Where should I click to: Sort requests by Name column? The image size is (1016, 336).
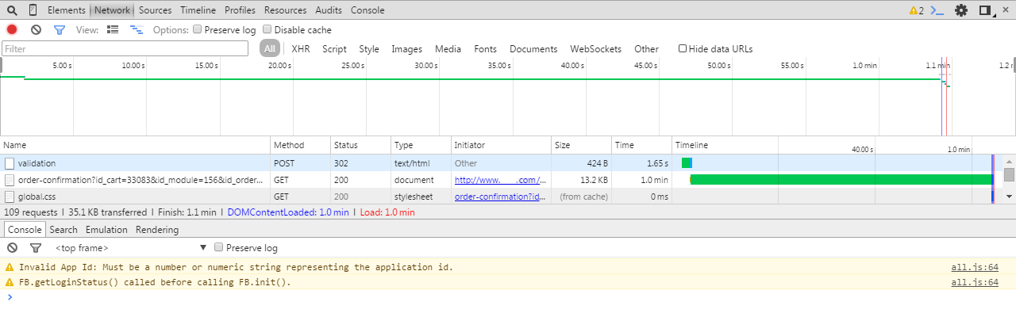tap(135, 145)
